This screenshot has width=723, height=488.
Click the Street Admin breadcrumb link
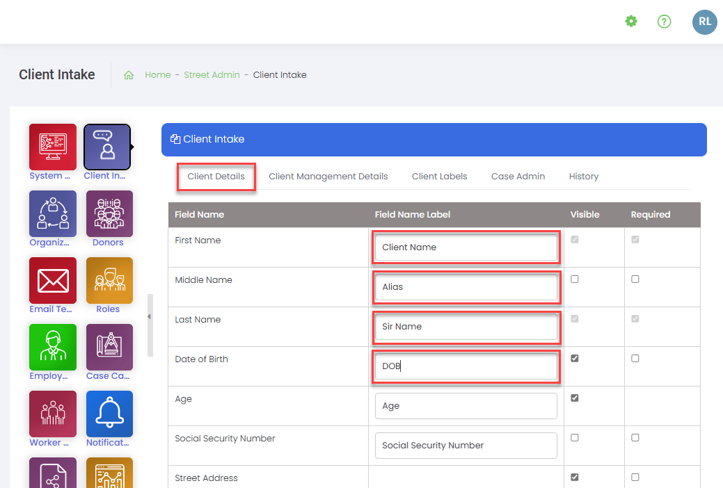pyautogui.click(x=212, y=75)
